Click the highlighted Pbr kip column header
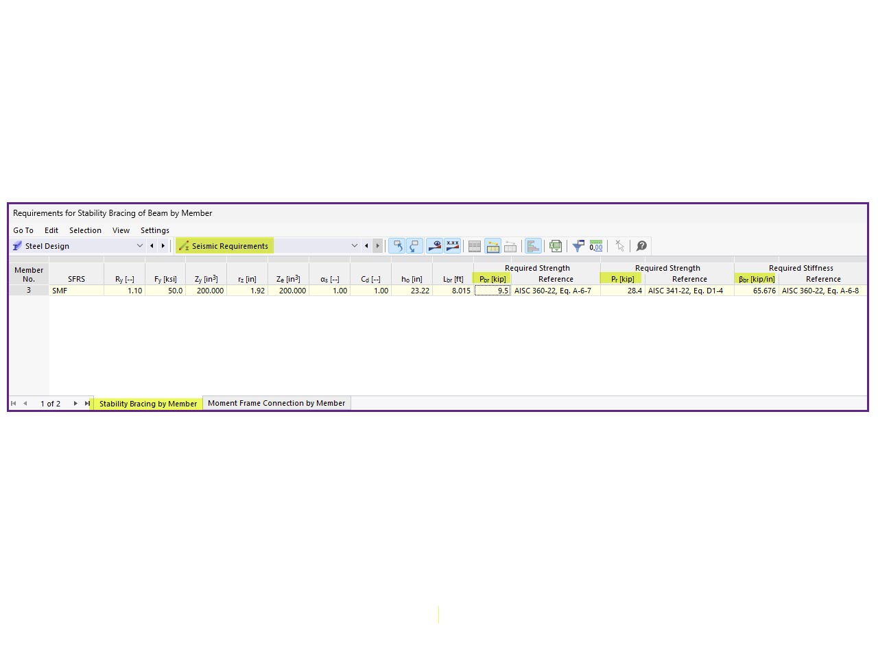Image resolution: width=878 pixels, height=658 pixels. [x=492, y=279]
